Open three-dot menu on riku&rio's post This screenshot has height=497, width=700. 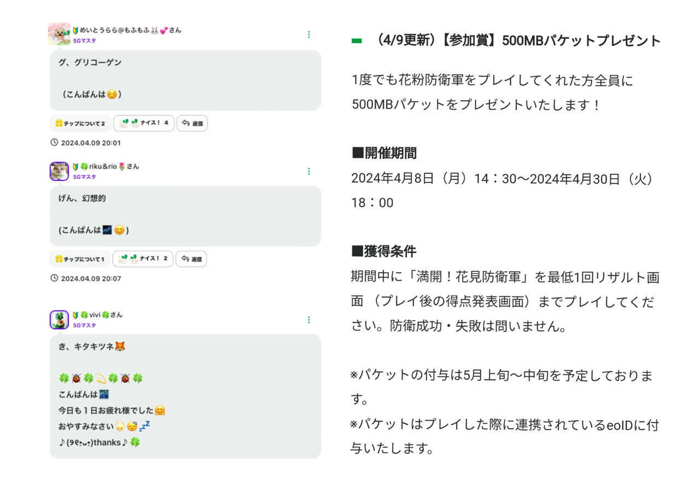coord(309,171)
